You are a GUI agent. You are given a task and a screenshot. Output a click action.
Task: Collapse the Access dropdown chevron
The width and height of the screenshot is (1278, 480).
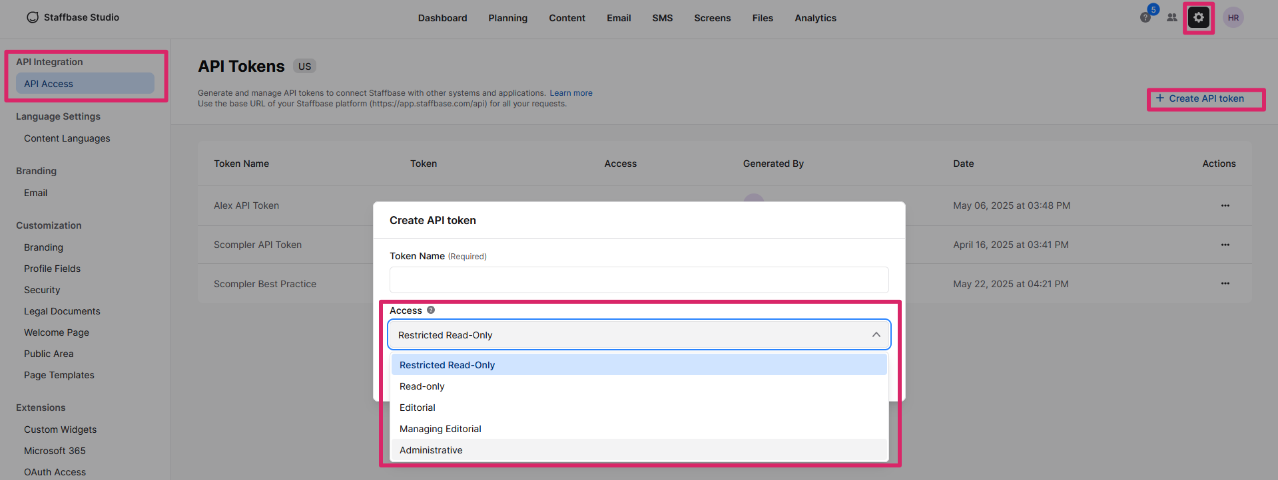(876, 335)
